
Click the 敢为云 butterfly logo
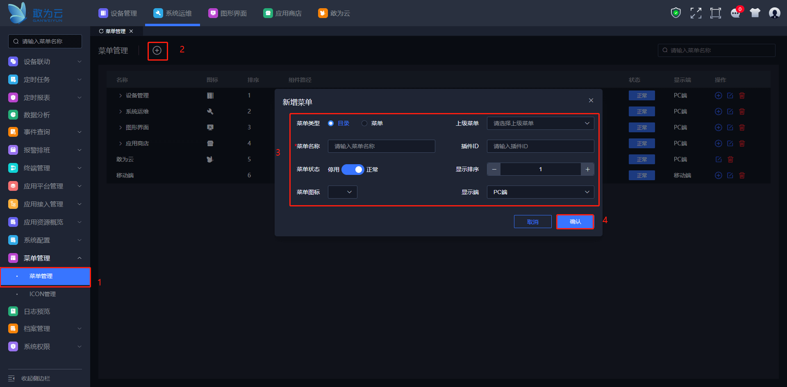[x=36, y=13]
